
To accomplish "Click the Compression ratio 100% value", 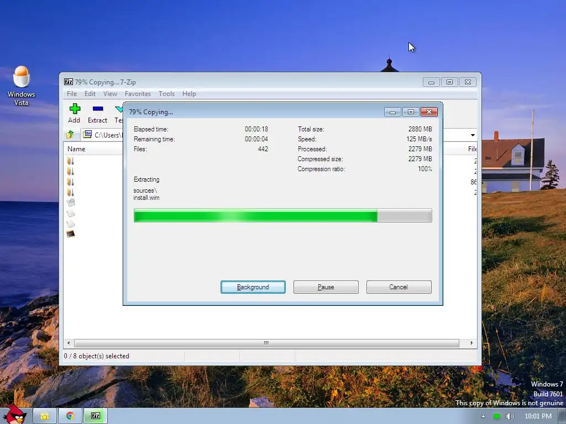I will [x=425, y=169].
